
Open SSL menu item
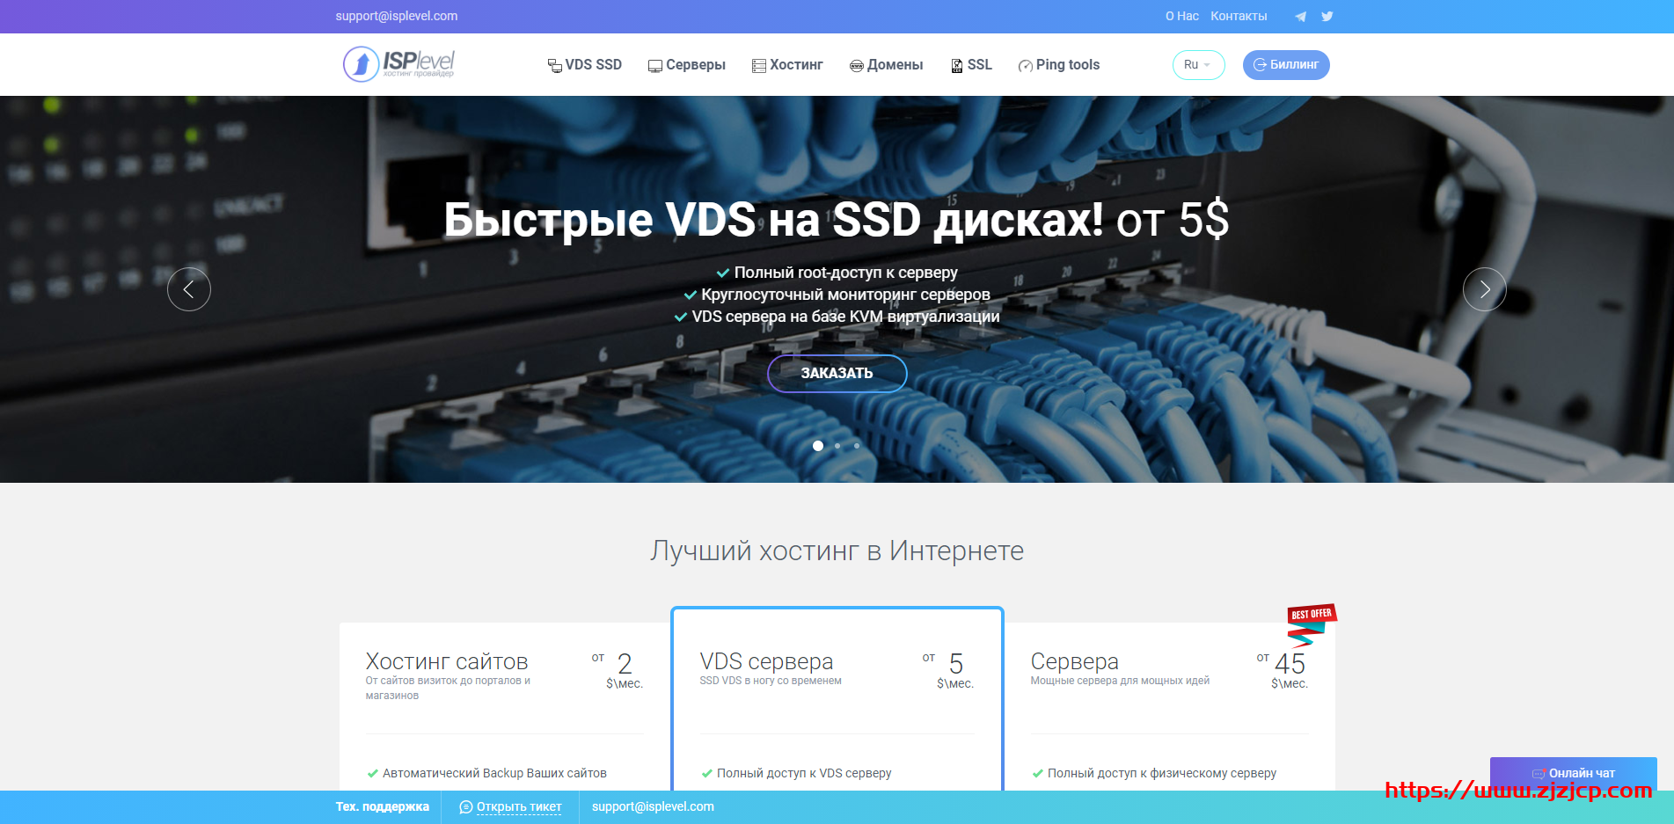(972, 65)
